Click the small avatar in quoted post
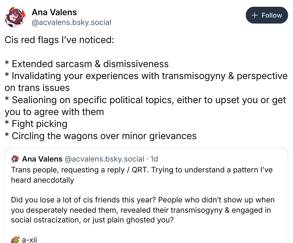The image size is (293, 243). tap(15, 159)
